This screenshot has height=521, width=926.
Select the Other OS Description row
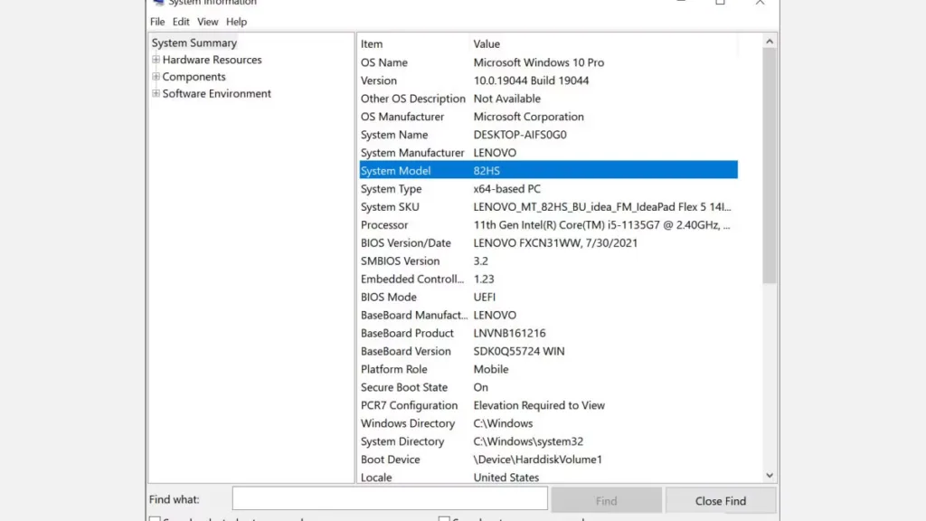548,99
